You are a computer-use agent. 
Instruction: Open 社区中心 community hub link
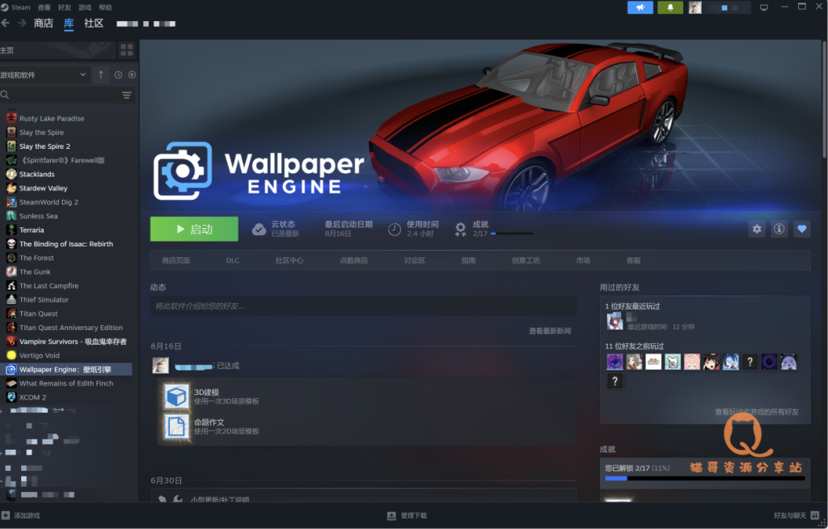pos(289,260)
